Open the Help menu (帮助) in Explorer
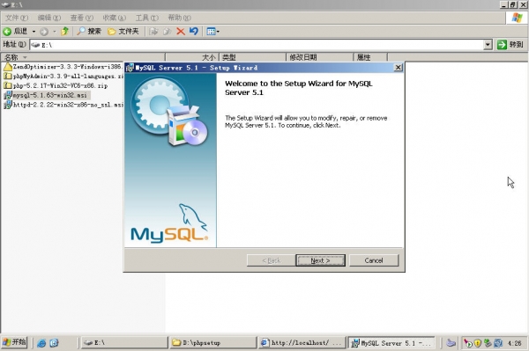The image size is (529, 351). [179, 18]
